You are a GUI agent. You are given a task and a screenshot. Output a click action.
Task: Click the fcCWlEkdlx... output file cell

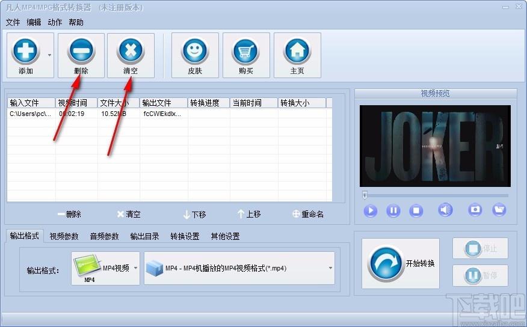point(162,114)
